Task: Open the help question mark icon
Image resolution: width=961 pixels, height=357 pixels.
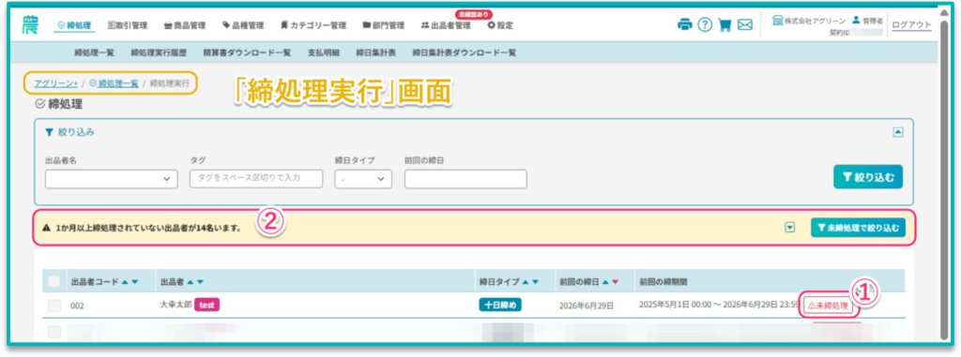Action: (x=705, y=24)
